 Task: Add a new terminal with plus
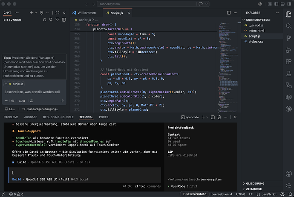click(x=203, y=117)
